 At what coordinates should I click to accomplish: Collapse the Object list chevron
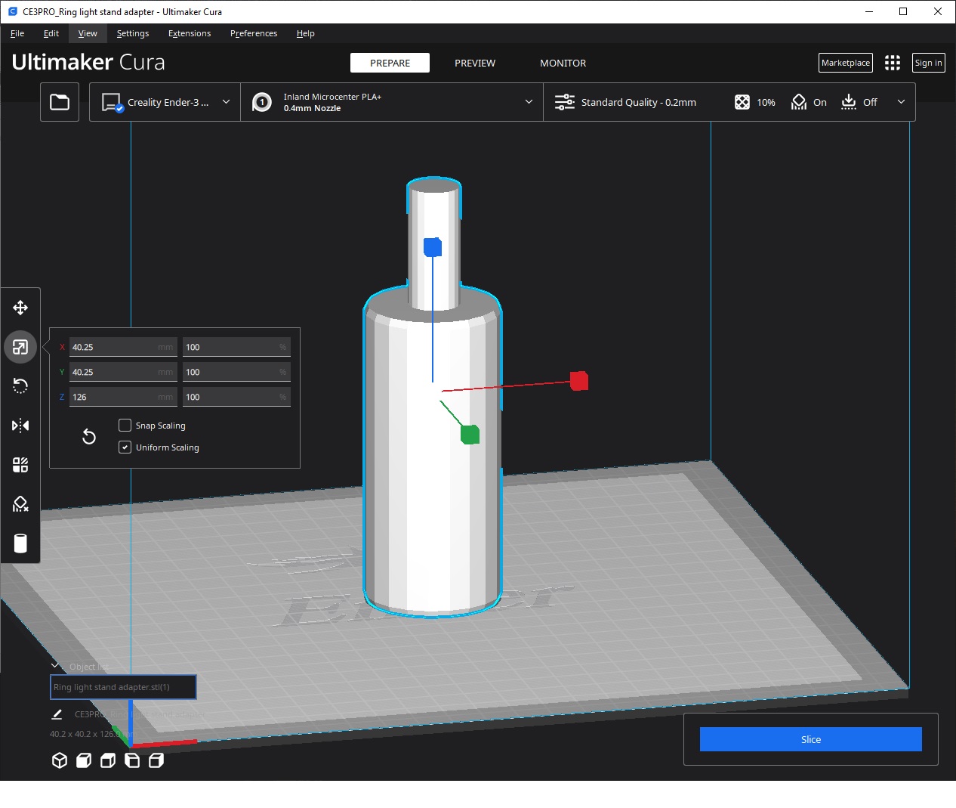tap(55, 666)
